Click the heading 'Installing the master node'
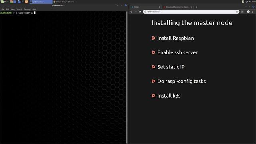The height and width of the screenshot is (144, 256). pos(192,23)
